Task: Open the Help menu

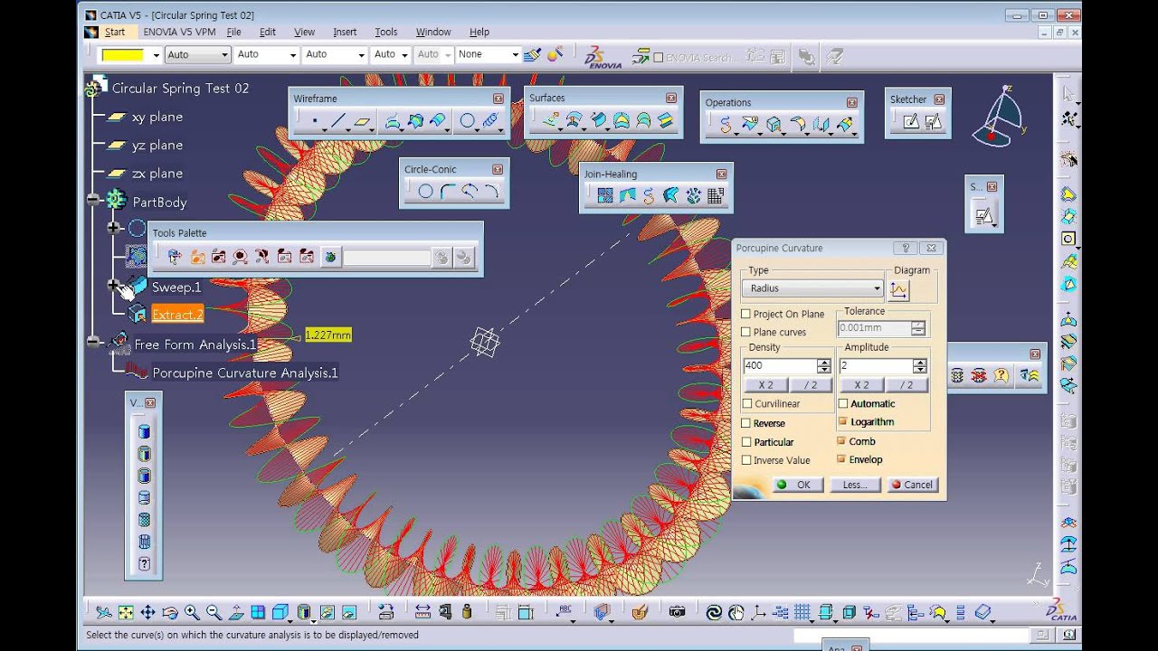Action: click(x=479, y=32)
